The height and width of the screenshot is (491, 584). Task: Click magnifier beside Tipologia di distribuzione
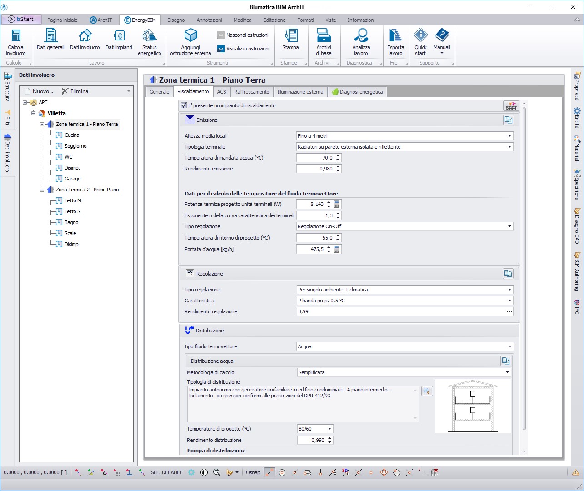click(x=427, y=391)
